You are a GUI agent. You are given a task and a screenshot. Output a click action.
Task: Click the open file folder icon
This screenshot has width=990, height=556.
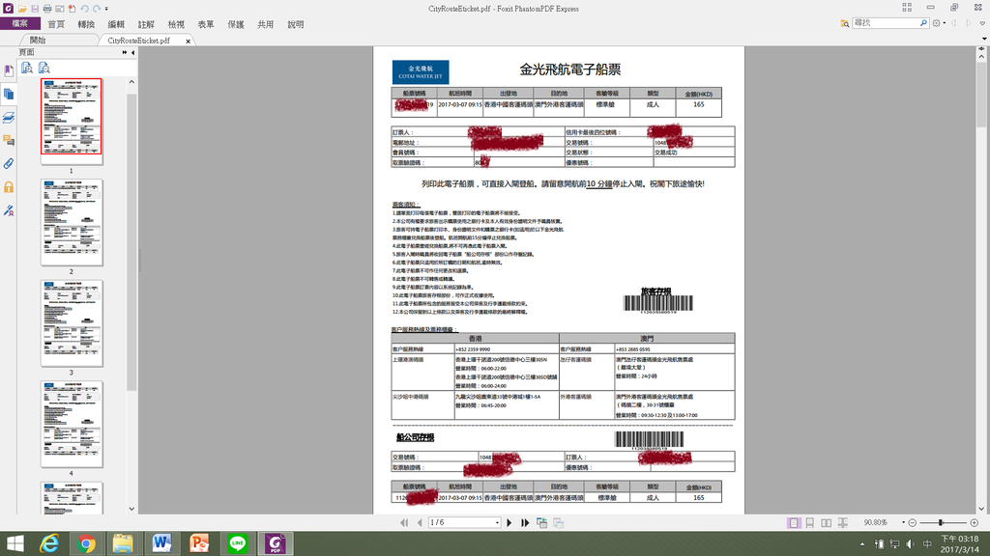22,9
